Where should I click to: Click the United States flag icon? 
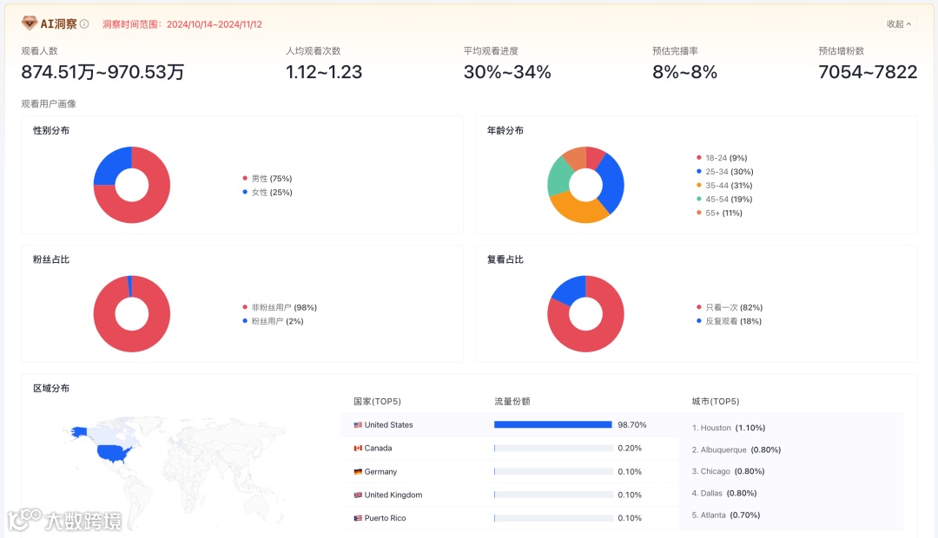(358, 425)
